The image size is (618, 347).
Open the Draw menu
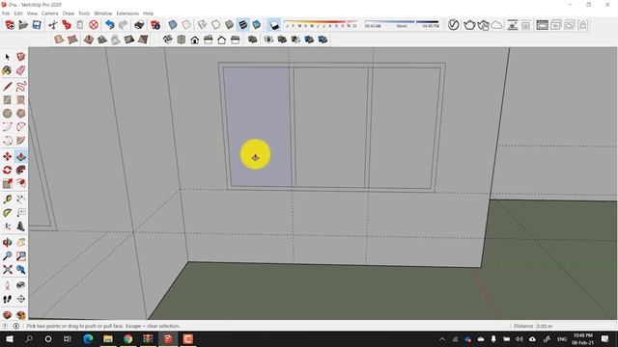click(x=69, y=13)
